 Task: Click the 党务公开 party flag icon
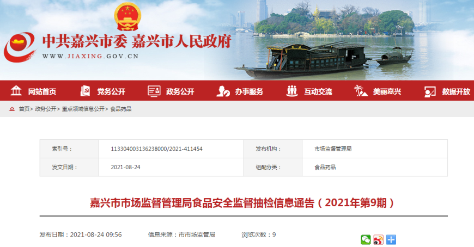click(85, 91)
